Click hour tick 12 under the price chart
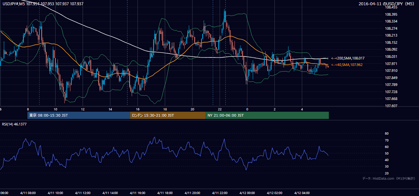Screen dimensions: 419x196 click(x=83, y=109)
